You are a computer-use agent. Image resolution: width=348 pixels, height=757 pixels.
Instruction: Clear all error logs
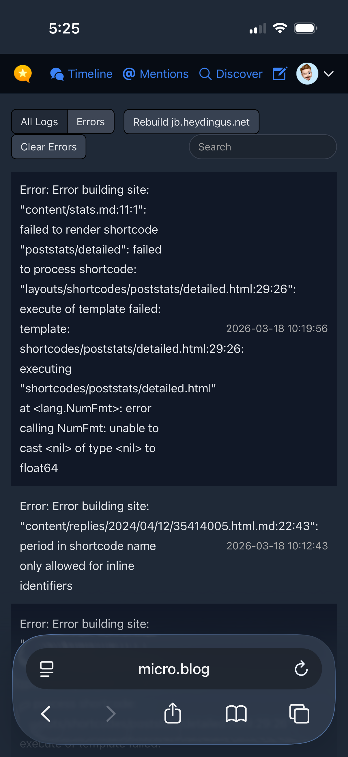pos(48,147)
